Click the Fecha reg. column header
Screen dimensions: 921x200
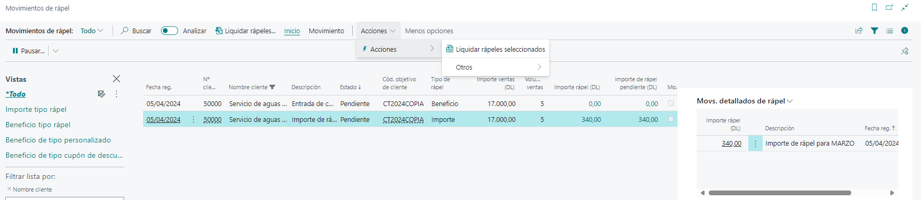pyautogui.click(x=159, y=87)
